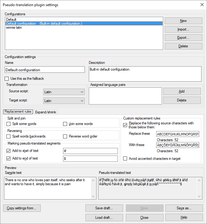Open the Target script dropdown

[64, 101]
